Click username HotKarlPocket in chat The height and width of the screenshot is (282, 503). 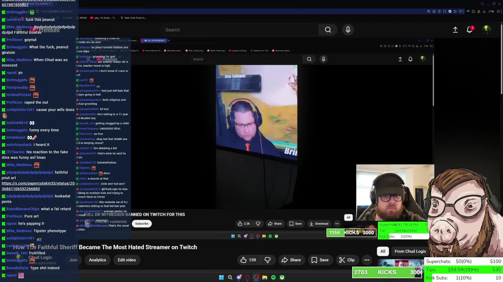click(18, 95)
